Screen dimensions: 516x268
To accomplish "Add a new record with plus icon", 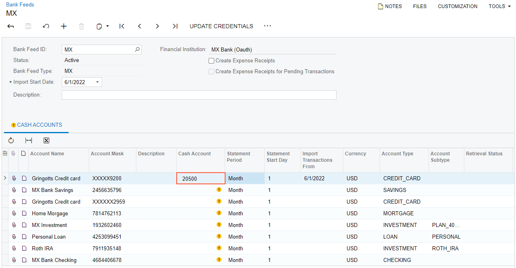I will pos(64,26).
